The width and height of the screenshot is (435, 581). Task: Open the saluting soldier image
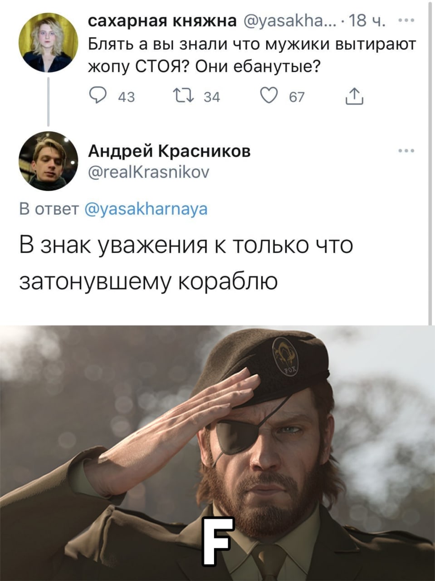tap(217, 453)
